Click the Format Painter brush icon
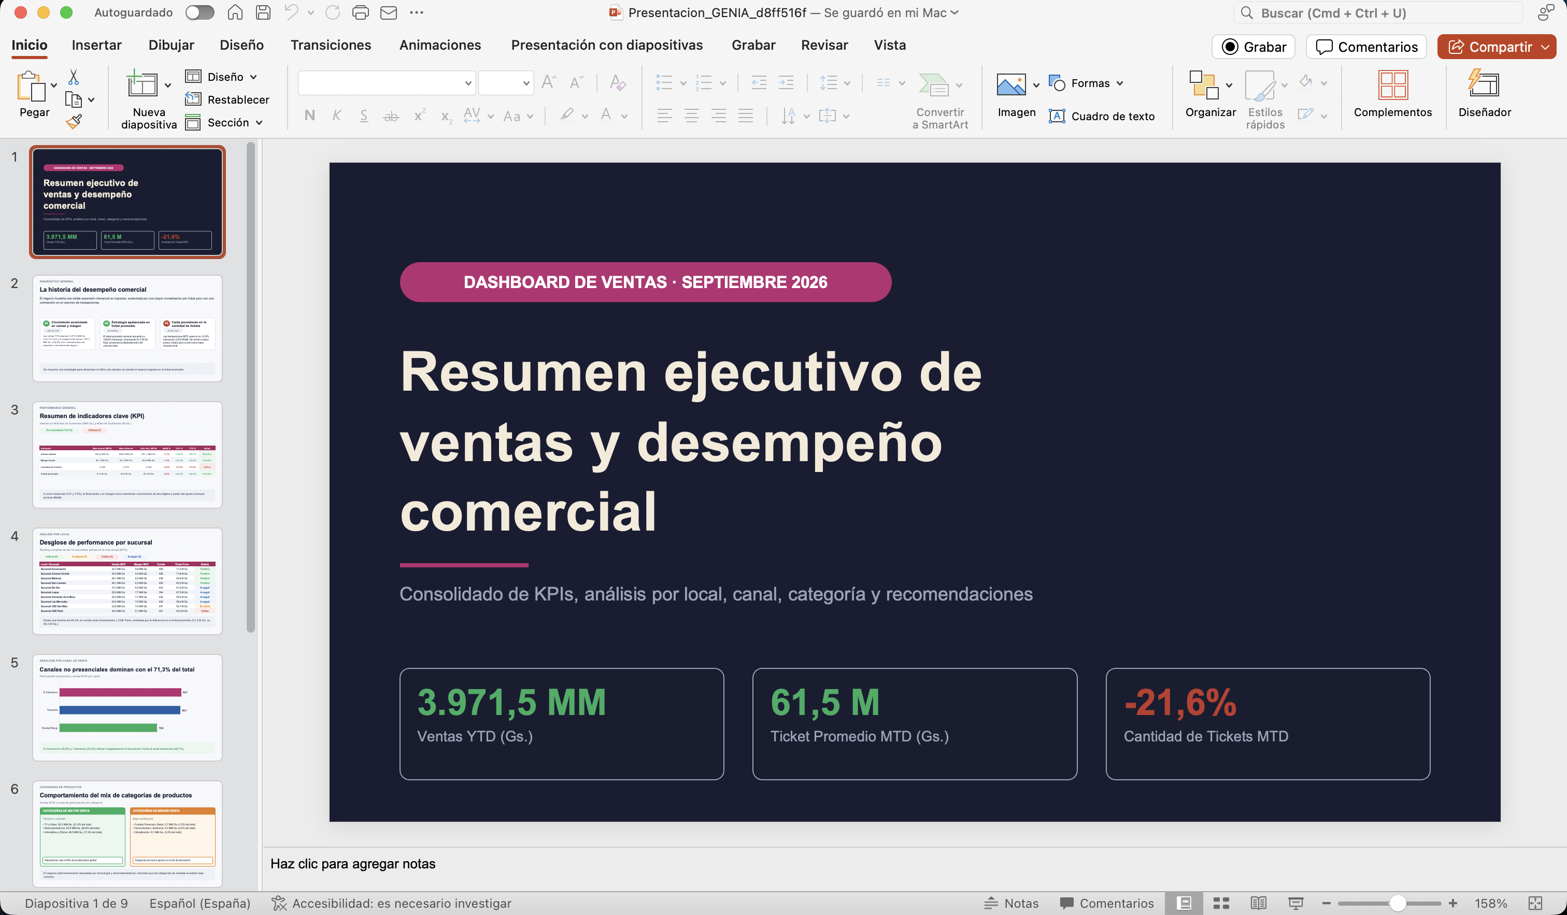The height and width of the screenshot is (915, 1567). coord(74,122)
